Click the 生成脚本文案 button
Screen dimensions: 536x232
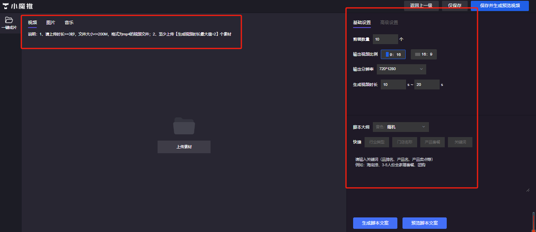click(375, 223)
